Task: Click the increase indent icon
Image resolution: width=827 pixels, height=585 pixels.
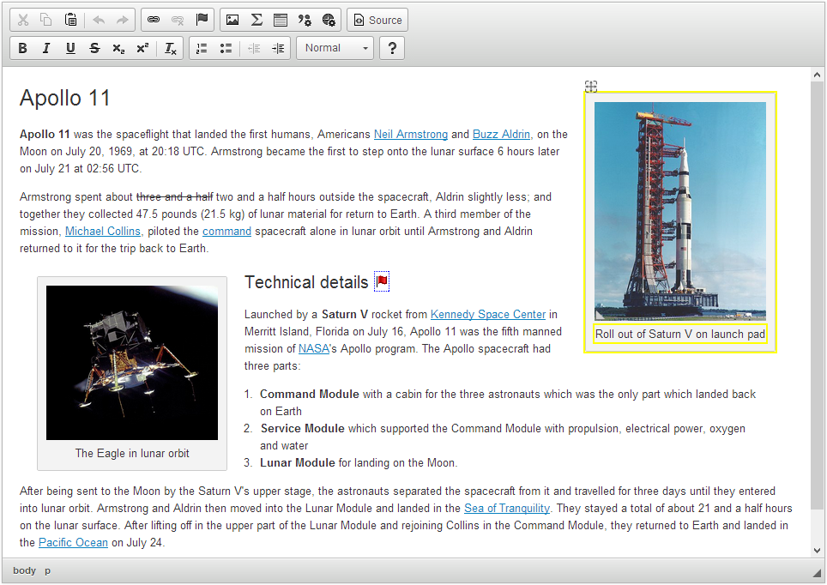Action: pos(278,48)
